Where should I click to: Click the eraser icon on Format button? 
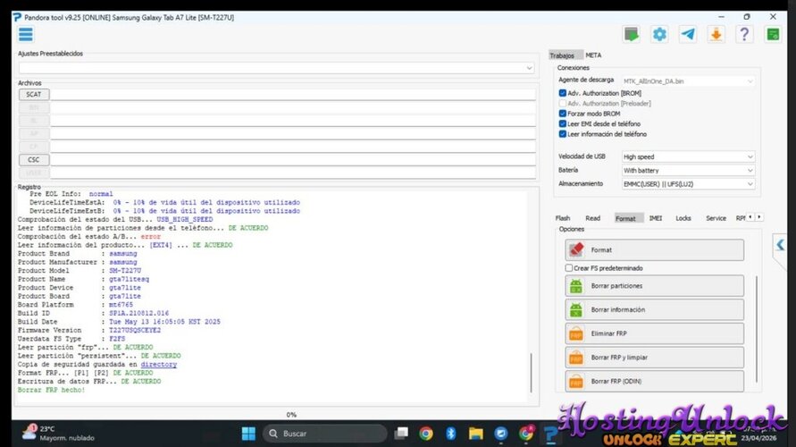[x=576, y=250]
